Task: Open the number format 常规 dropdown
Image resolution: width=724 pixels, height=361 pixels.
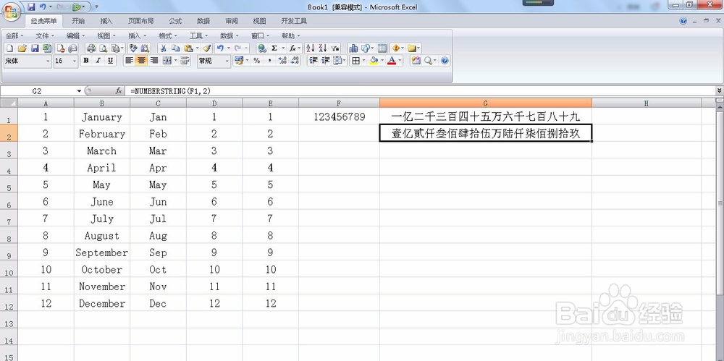Action: pyautogui.click(x=227, y=61)
